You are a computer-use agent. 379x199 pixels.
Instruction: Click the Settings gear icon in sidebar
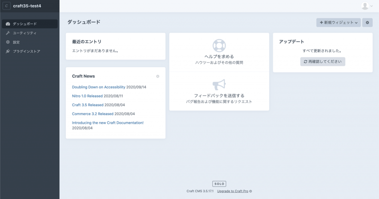[x=8, y=42]
